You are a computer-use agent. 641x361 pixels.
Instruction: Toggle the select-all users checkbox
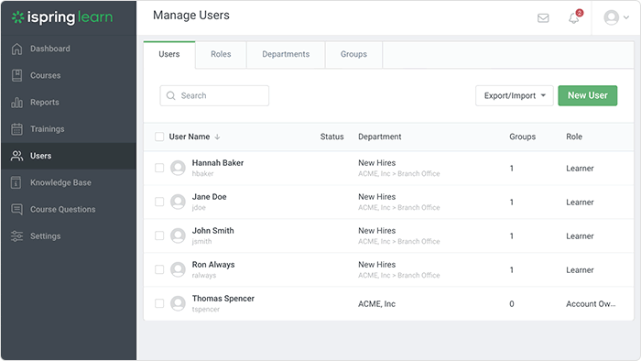[159, 137]
